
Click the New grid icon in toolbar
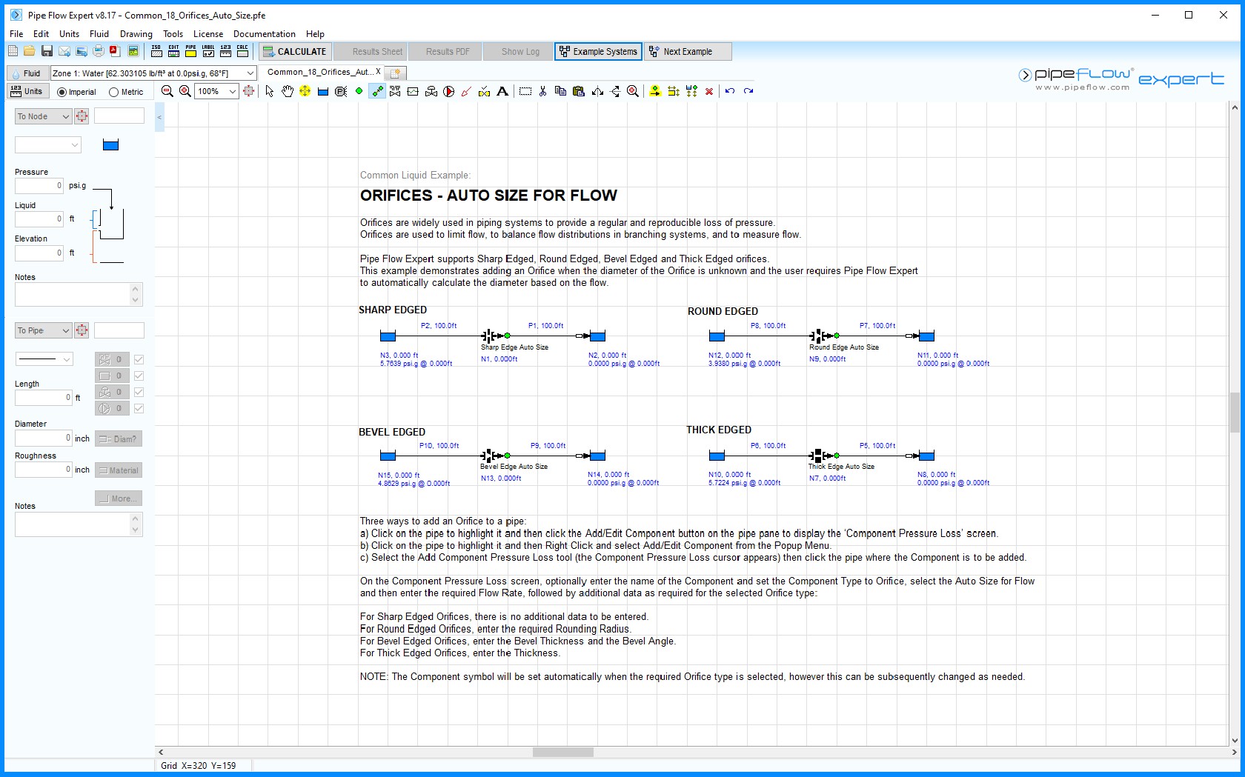point(13,51)
